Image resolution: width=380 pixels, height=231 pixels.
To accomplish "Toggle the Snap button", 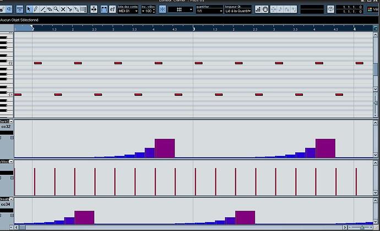I will 162,9.
